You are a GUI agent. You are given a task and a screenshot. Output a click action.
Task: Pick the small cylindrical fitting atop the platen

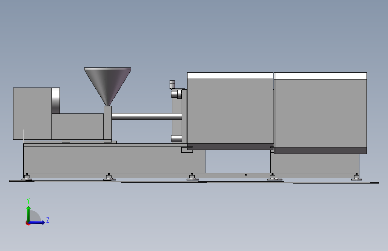coord(172,84)
